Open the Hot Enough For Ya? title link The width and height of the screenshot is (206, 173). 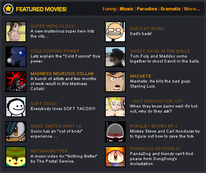tap(158, 101)
